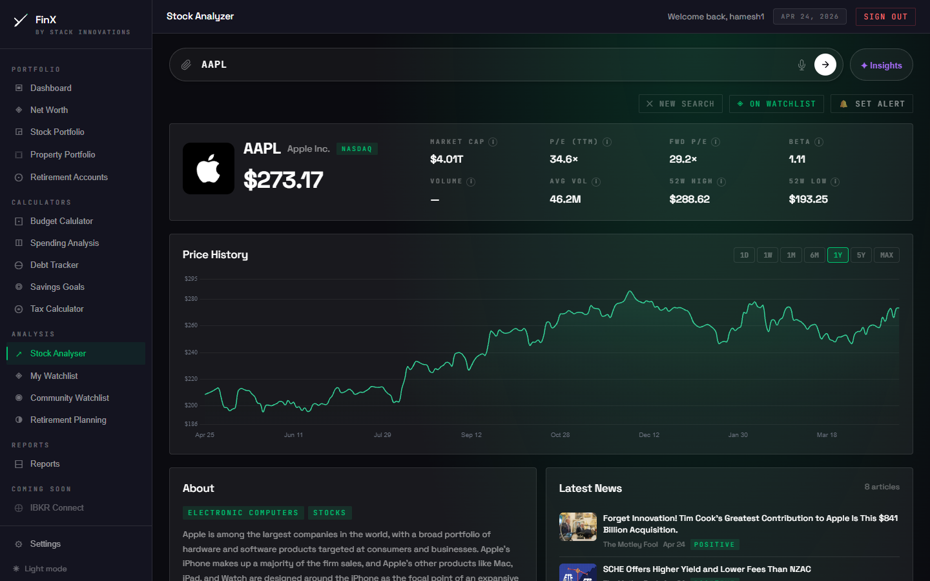Click the Retirement Accounts sidebar icon

tap(19, 177)
